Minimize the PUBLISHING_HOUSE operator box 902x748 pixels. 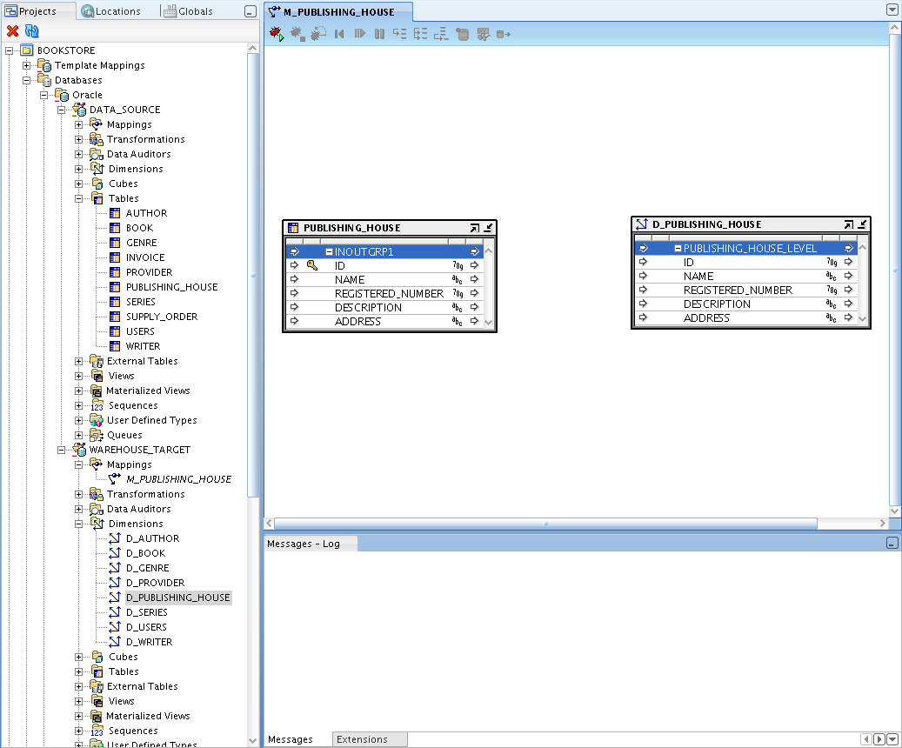coord(488,228)
